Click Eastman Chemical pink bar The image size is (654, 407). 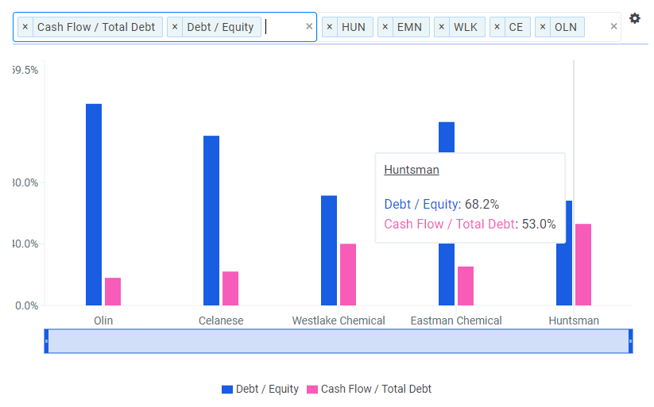pyautogui.click(x=466, y=286)
